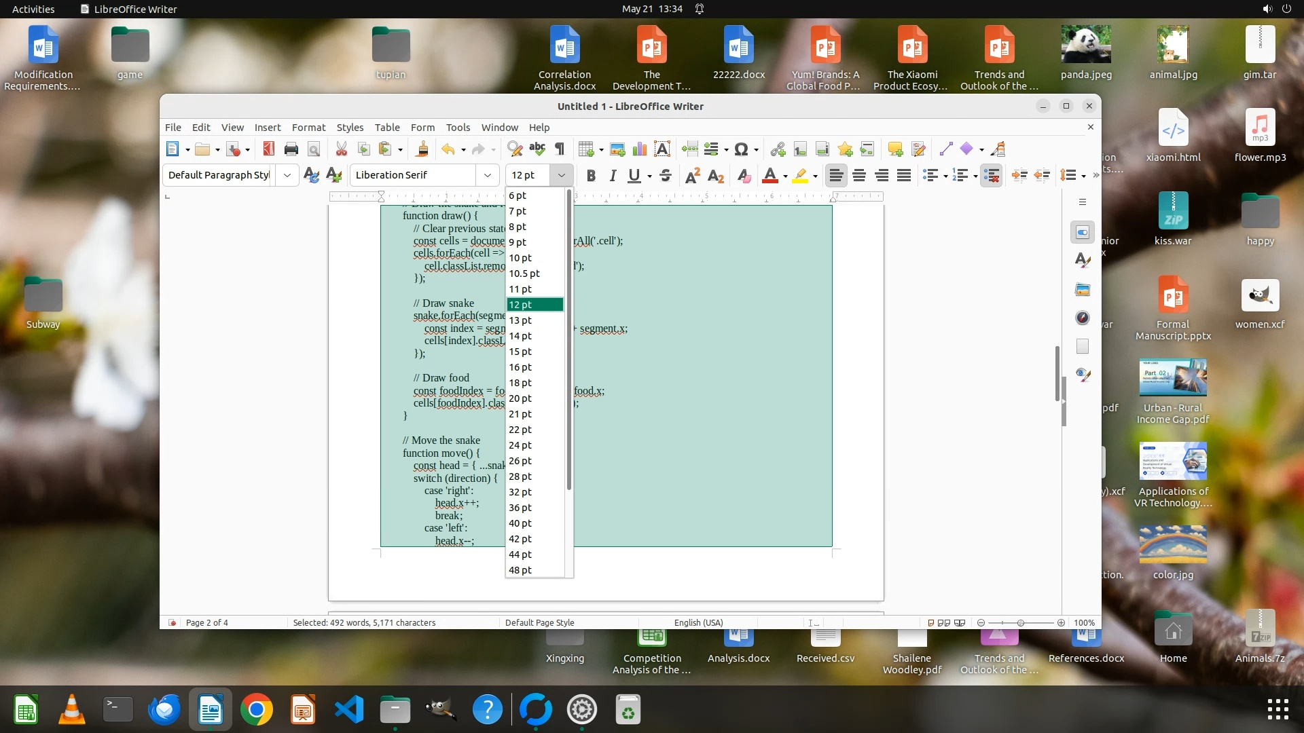Click the Print icon in toolbar
This screenshot has height=733, width=1304.
pos(291,149)
